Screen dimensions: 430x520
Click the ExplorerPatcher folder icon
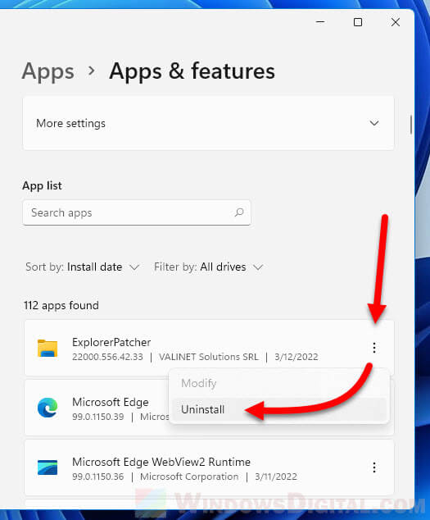48,349
